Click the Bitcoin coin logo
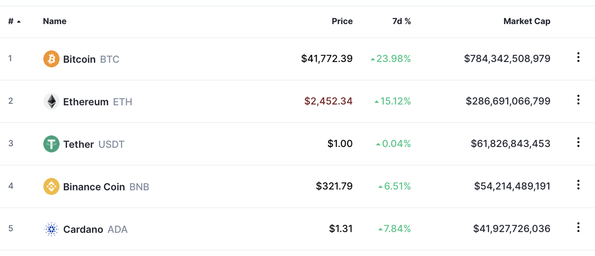The height and width of the screenshot is (256, 595). click(x=51, y=58)
